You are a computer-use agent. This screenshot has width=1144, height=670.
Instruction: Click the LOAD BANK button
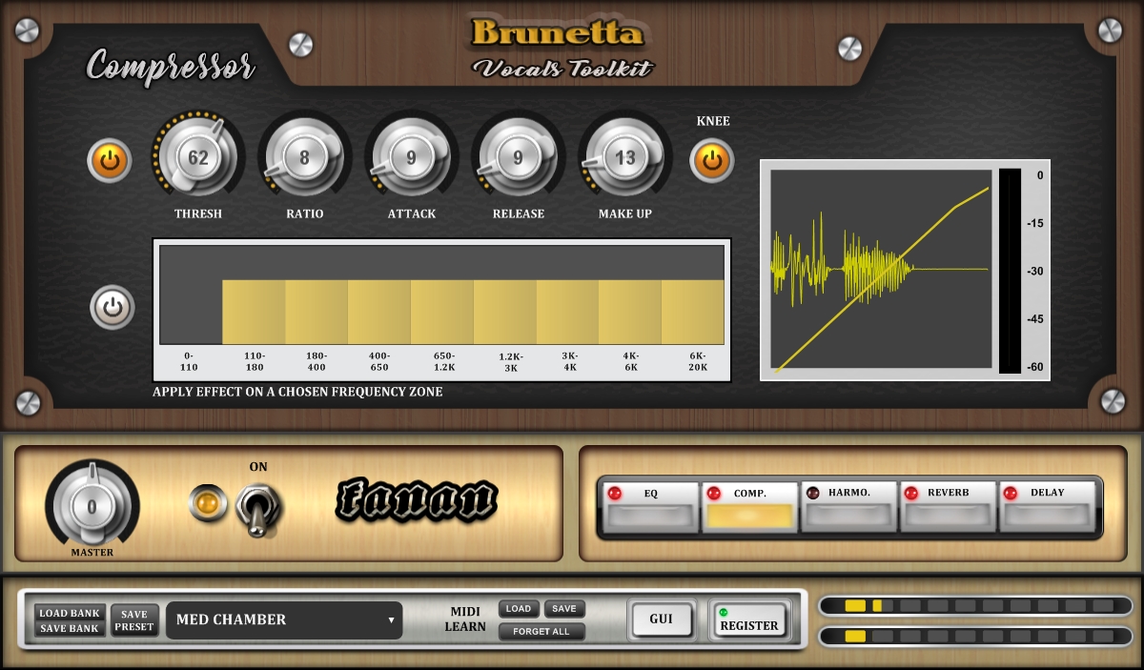70,613
